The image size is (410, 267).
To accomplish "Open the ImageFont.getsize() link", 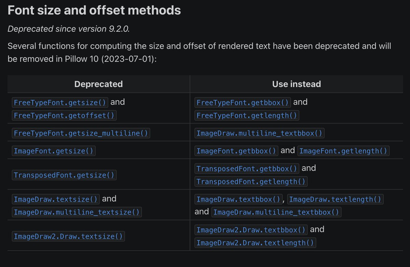I will pyautogui.click(x=54, y=151).
